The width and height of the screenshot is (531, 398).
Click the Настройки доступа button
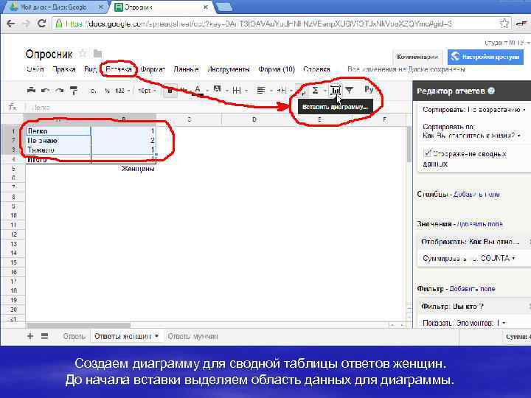pyautogui.click(x=485, y=57)
